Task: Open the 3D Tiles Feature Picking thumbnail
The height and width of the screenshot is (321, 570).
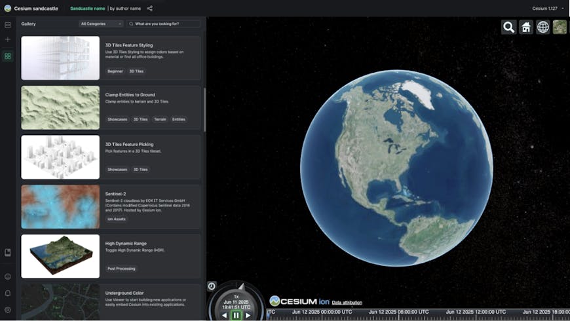Action: coord(60,157)
